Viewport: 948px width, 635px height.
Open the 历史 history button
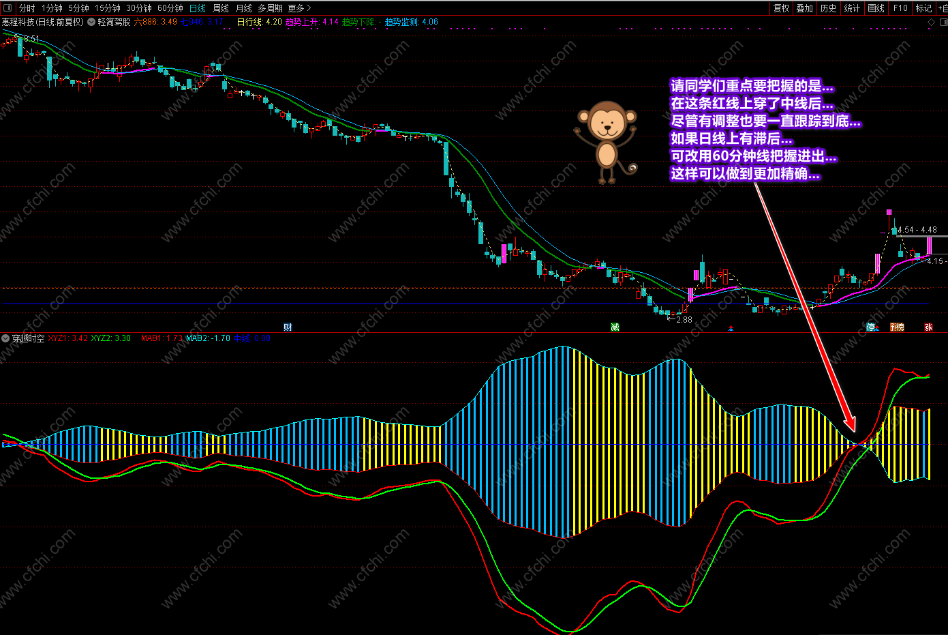828,8
